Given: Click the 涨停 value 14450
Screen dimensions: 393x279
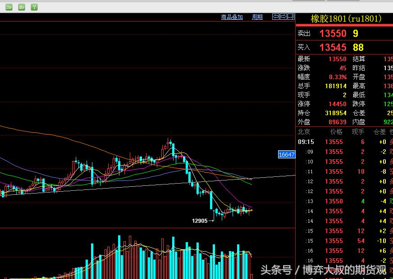Looking at the screenshot, I should pyautogui.click(x=338, y=104).
